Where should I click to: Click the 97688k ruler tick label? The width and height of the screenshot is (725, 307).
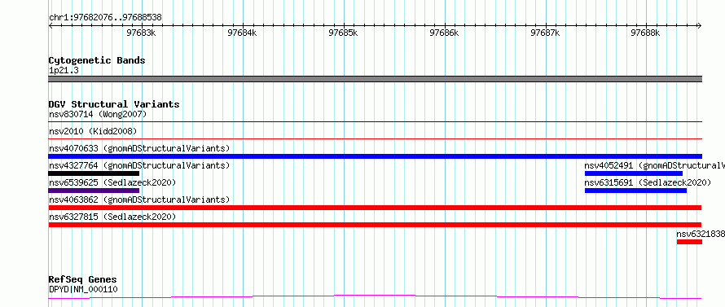(x=646, y=33)
